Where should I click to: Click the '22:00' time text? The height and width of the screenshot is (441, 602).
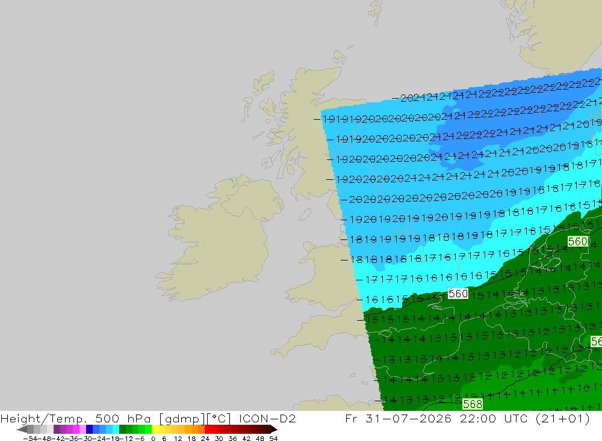tap(477, 418)
